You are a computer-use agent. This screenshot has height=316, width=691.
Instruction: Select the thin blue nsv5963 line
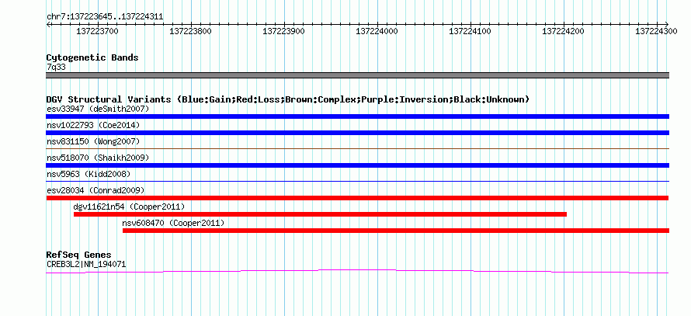coord(357,181)
